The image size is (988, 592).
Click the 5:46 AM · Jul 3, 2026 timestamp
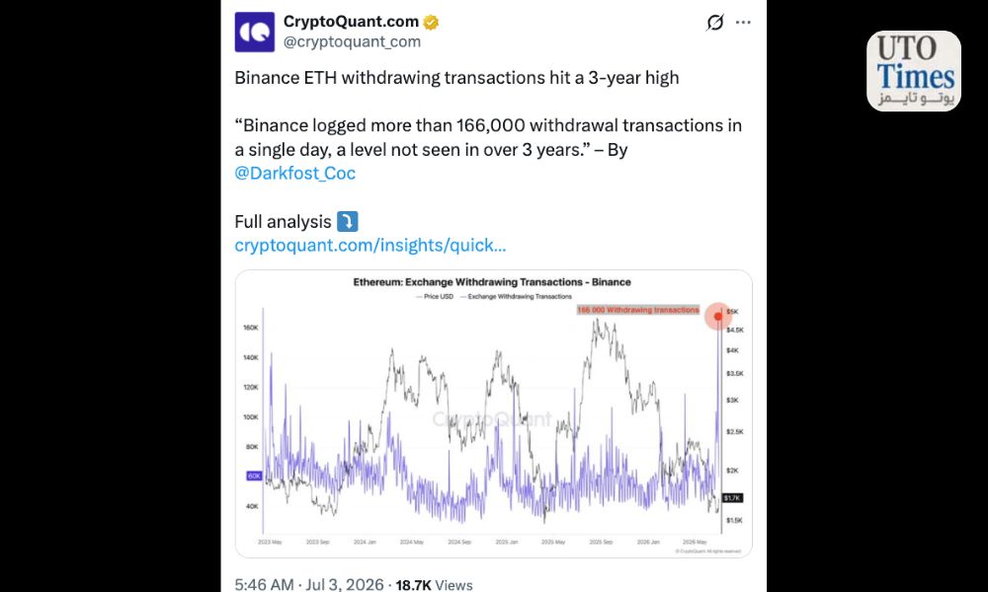309,584
